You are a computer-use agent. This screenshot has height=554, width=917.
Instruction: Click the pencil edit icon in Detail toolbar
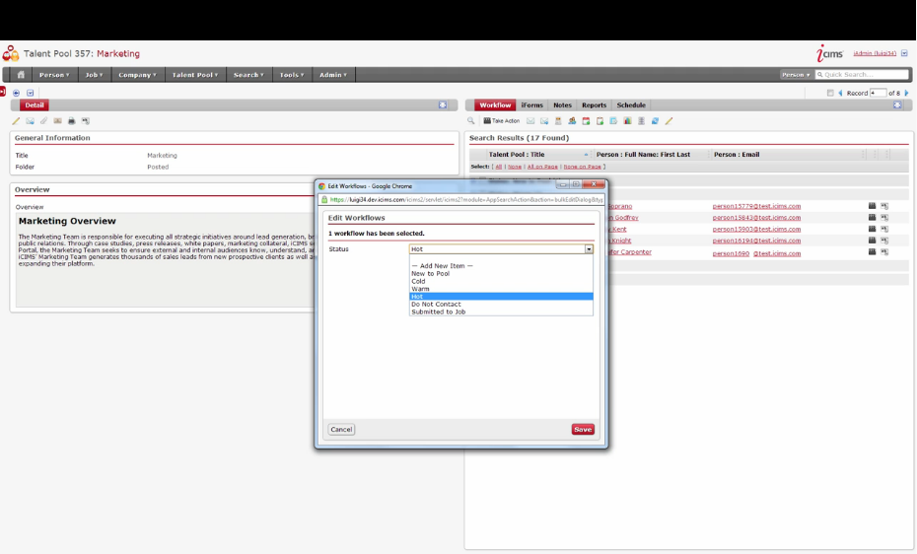tap(16, 121)
